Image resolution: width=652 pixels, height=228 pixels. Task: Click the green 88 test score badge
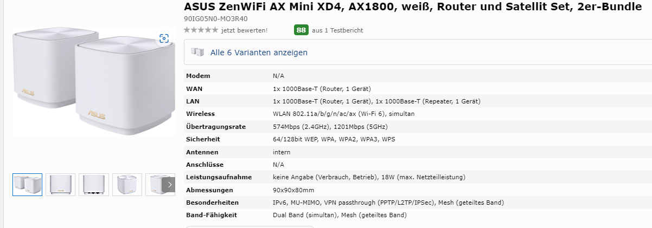(x=301, y=30)
